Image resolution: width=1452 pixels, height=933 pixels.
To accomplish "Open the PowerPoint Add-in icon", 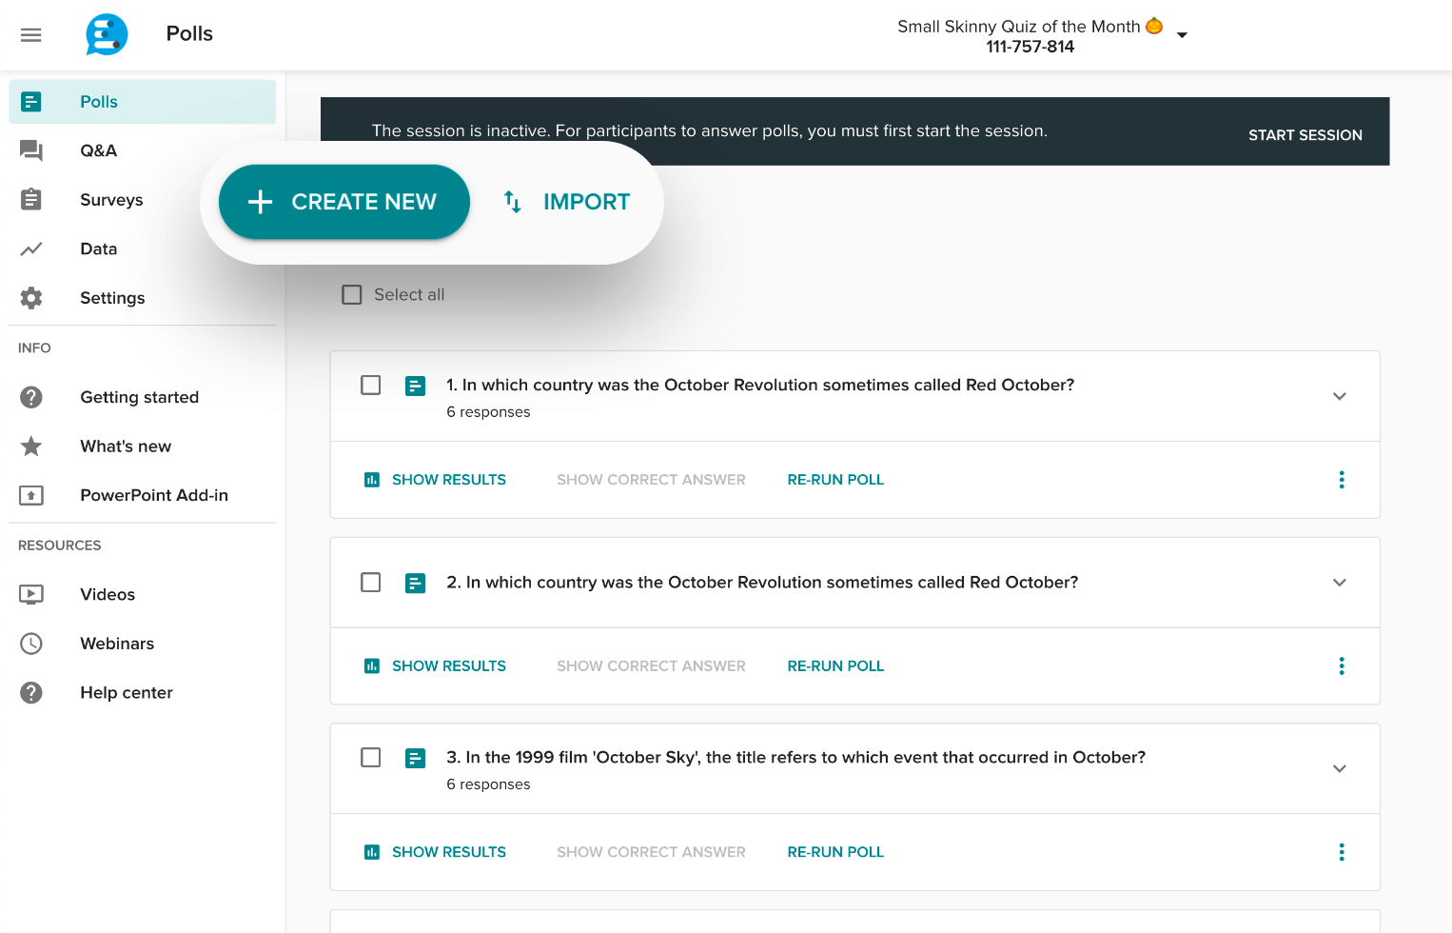I will click(31, 495).
